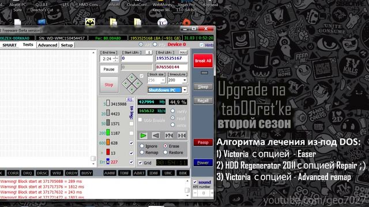
Task: Switch to the Advanced tab
Action: pyautogui.click(x=47, y=45)
